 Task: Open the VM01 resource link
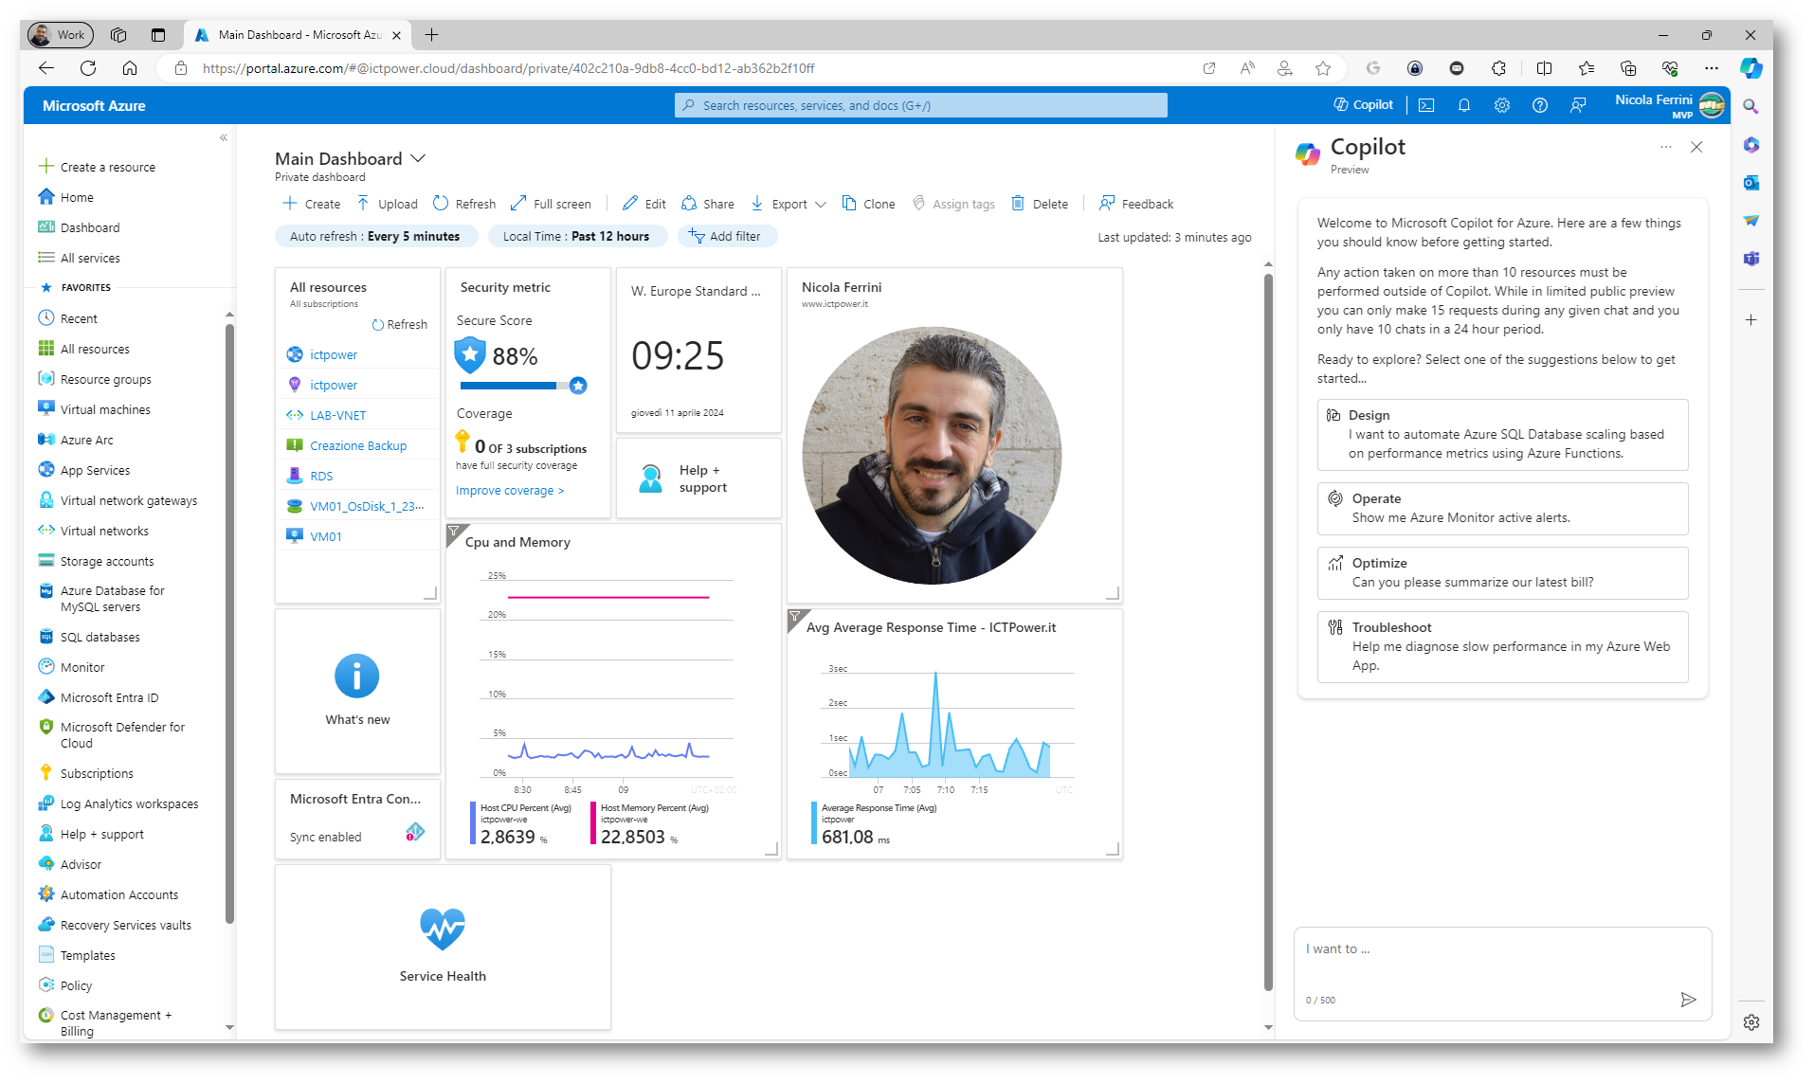click(x=326, y=536)
